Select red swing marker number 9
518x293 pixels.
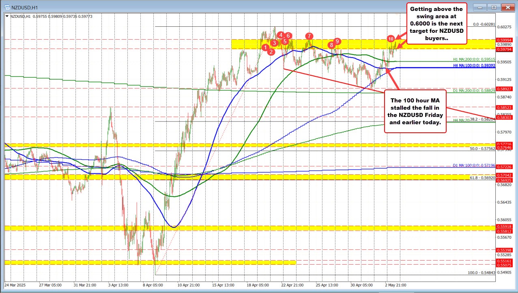(x=337, y=41)
